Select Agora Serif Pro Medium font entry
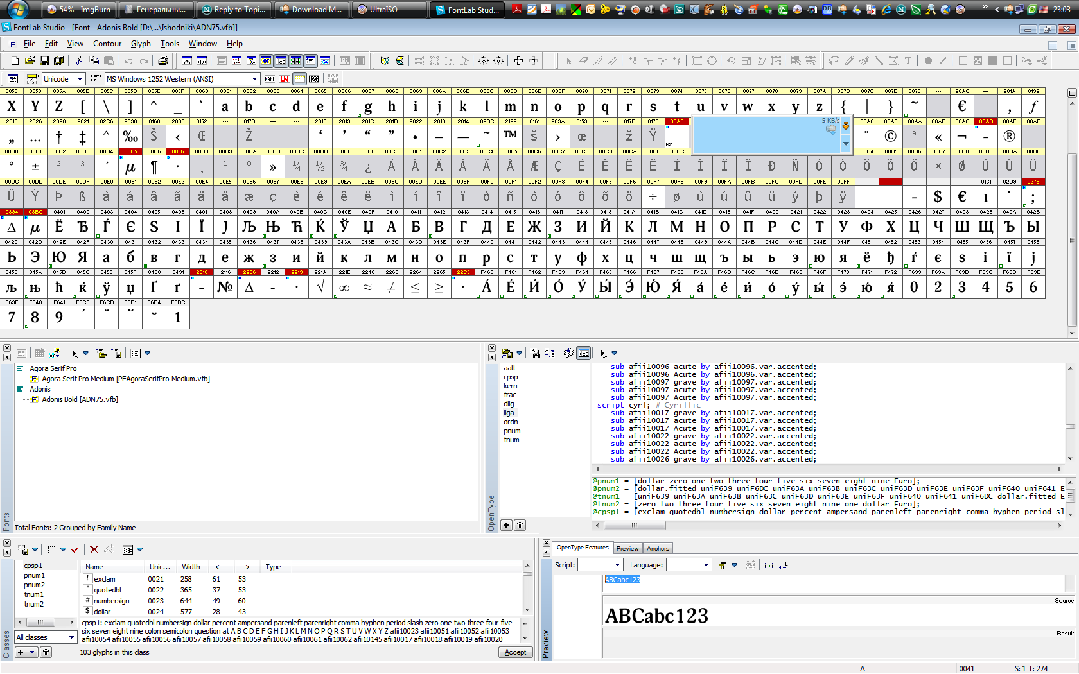 pyautogui.click(x=126, y=379)
